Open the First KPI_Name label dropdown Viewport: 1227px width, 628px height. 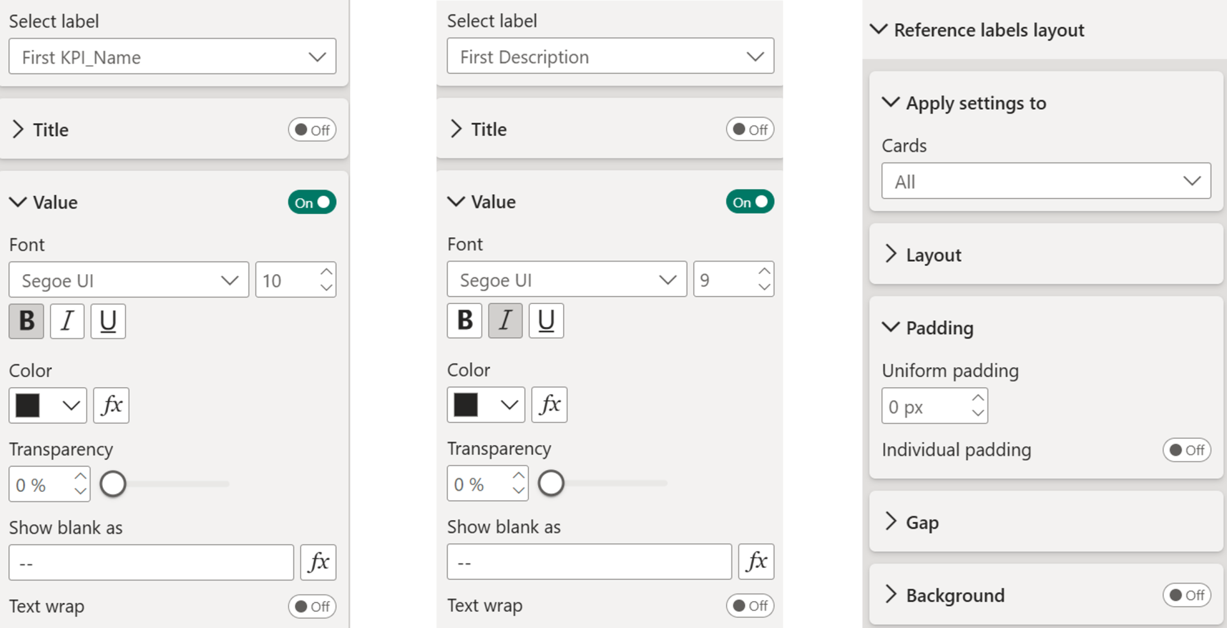click(173, 57)
